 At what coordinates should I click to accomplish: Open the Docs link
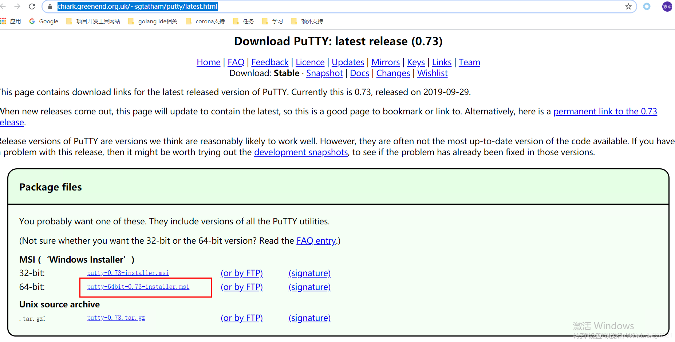pos(359,73)
